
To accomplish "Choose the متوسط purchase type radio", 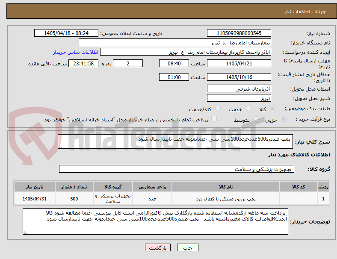I will [256, 119].
